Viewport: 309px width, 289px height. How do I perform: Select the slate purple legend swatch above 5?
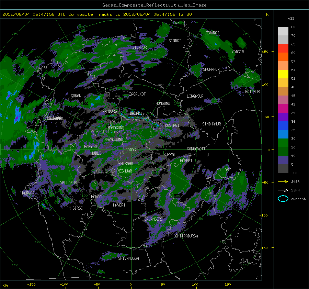coord(283,160)
